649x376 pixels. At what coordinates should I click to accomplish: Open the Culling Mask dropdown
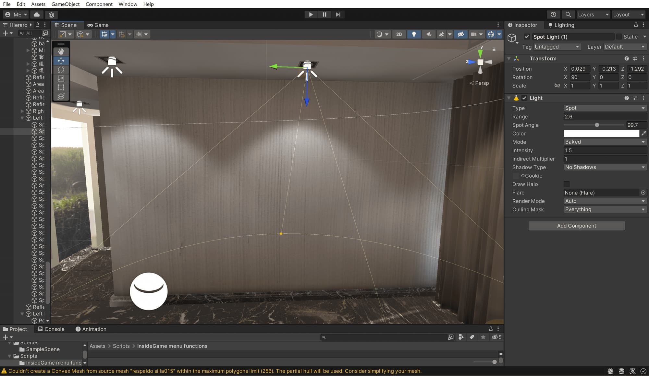(605, 209)
